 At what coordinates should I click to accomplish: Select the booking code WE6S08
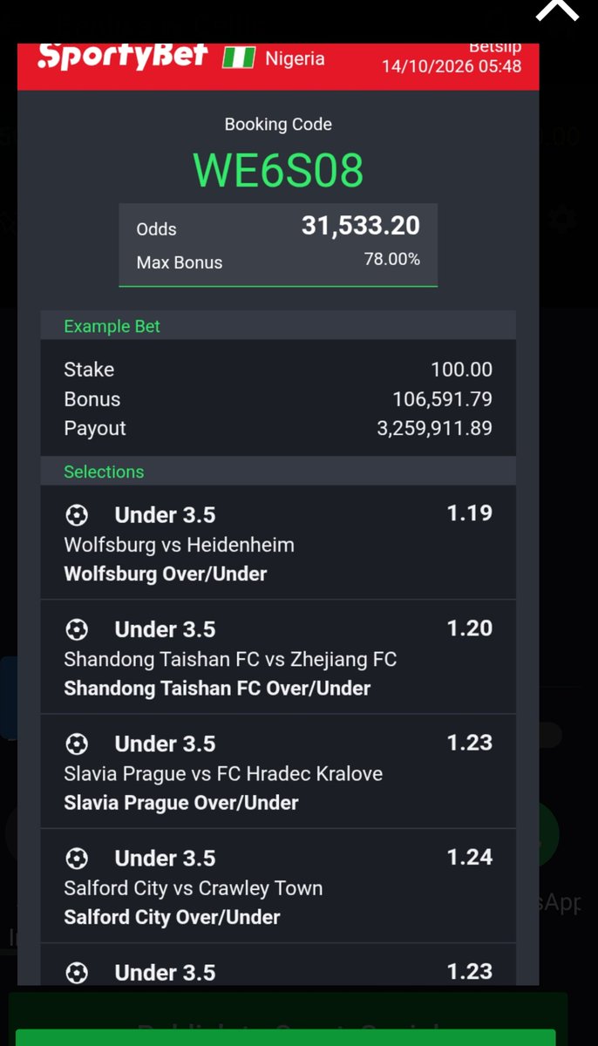pos(278,170)
